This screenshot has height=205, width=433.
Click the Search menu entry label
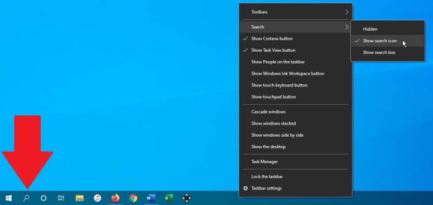tap(258, 27)
